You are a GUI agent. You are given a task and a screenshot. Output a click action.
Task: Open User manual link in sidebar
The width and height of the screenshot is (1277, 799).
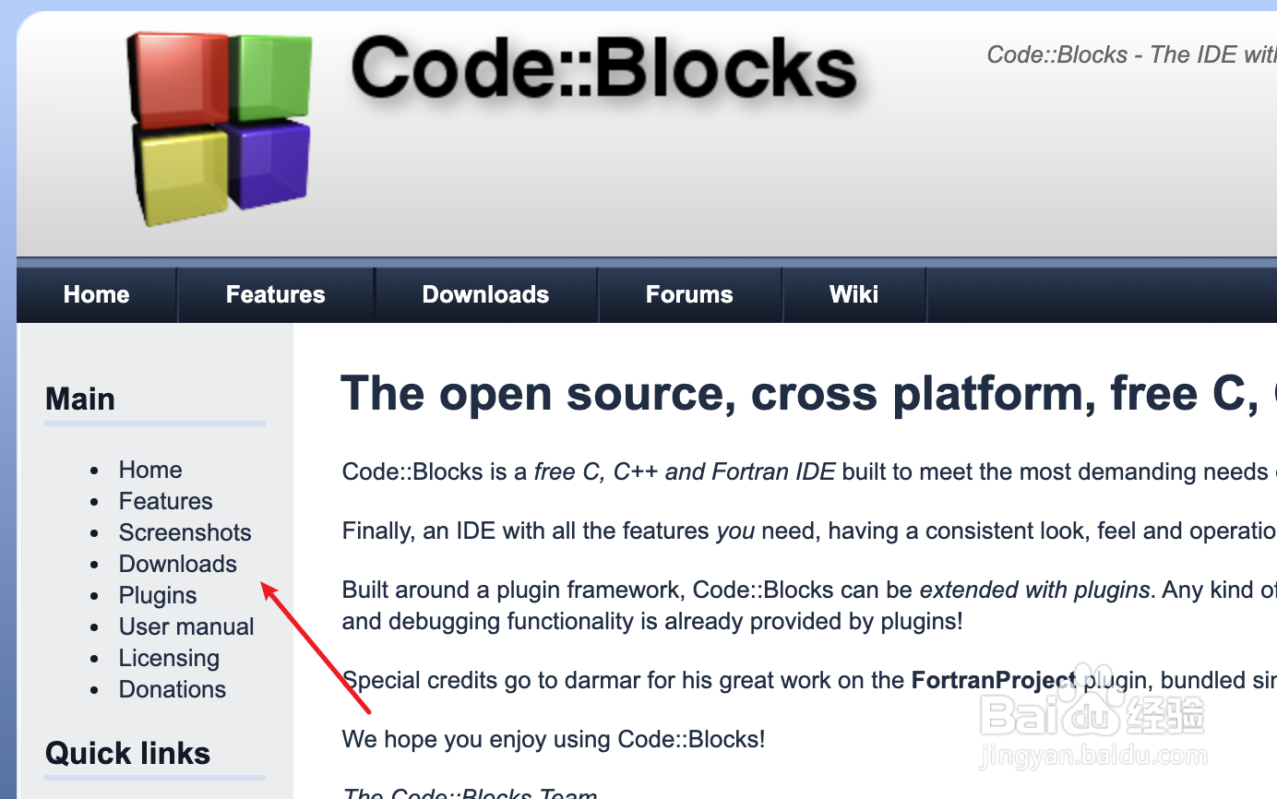(x=186, y=626)
